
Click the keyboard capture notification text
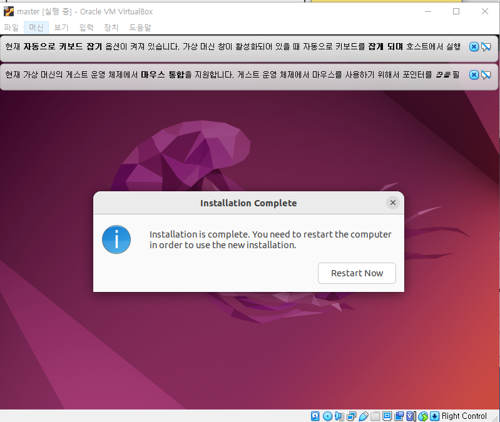coord(233,47)
